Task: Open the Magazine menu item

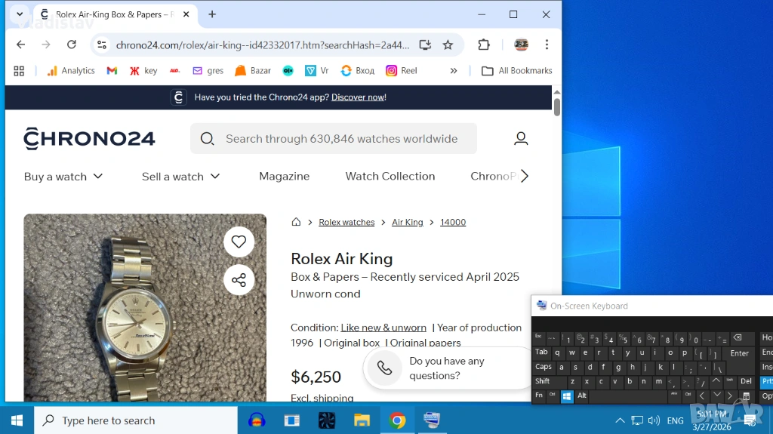Action: pos(284,176)
